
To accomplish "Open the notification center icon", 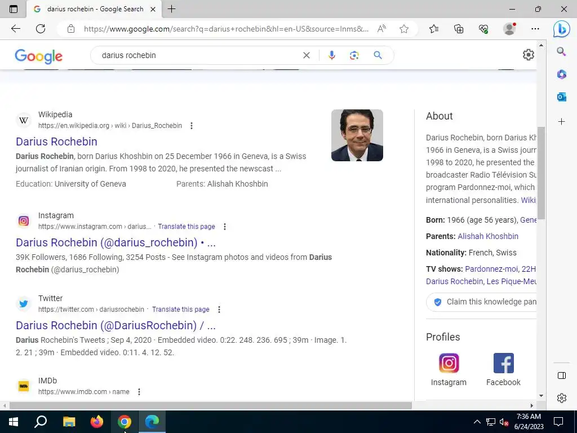I will (558, 422).
